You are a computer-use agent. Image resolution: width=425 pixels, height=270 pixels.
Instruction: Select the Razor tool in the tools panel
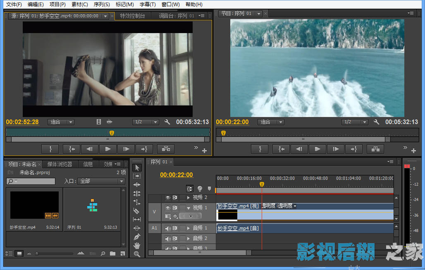point(137,211)
